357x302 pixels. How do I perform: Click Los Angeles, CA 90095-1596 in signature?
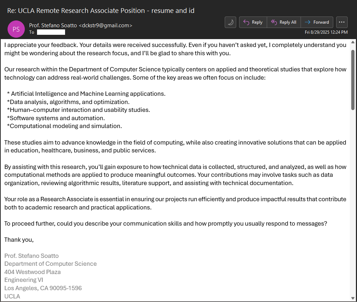[x=43, y=288]
